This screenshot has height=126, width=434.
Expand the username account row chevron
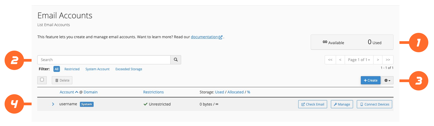(53, 104)
